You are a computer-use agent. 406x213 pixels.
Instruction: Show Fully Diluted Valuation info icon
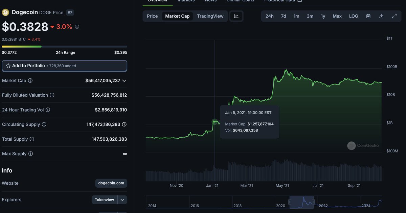52,95
